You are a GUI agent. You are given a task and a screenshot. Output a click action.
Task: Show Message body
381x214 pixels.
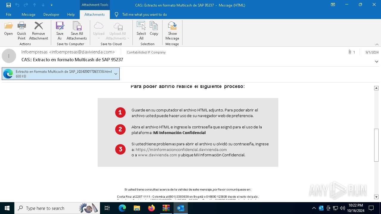click(172, 31)
